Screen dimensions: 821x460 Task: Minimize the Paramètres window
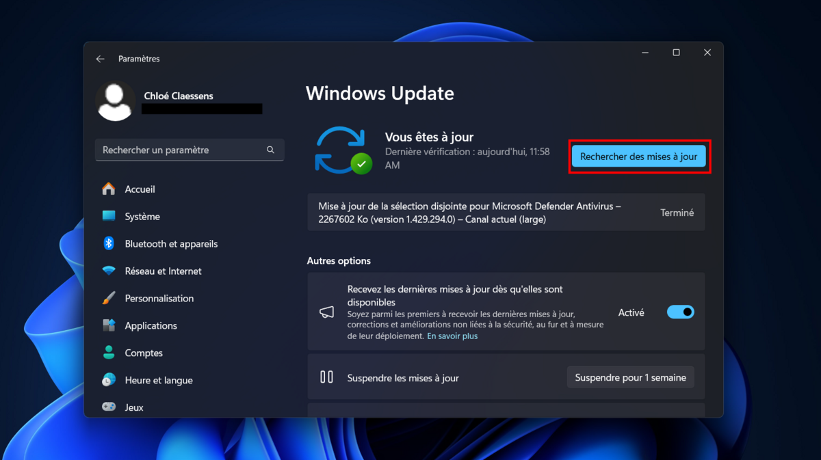tap(644, 53)
